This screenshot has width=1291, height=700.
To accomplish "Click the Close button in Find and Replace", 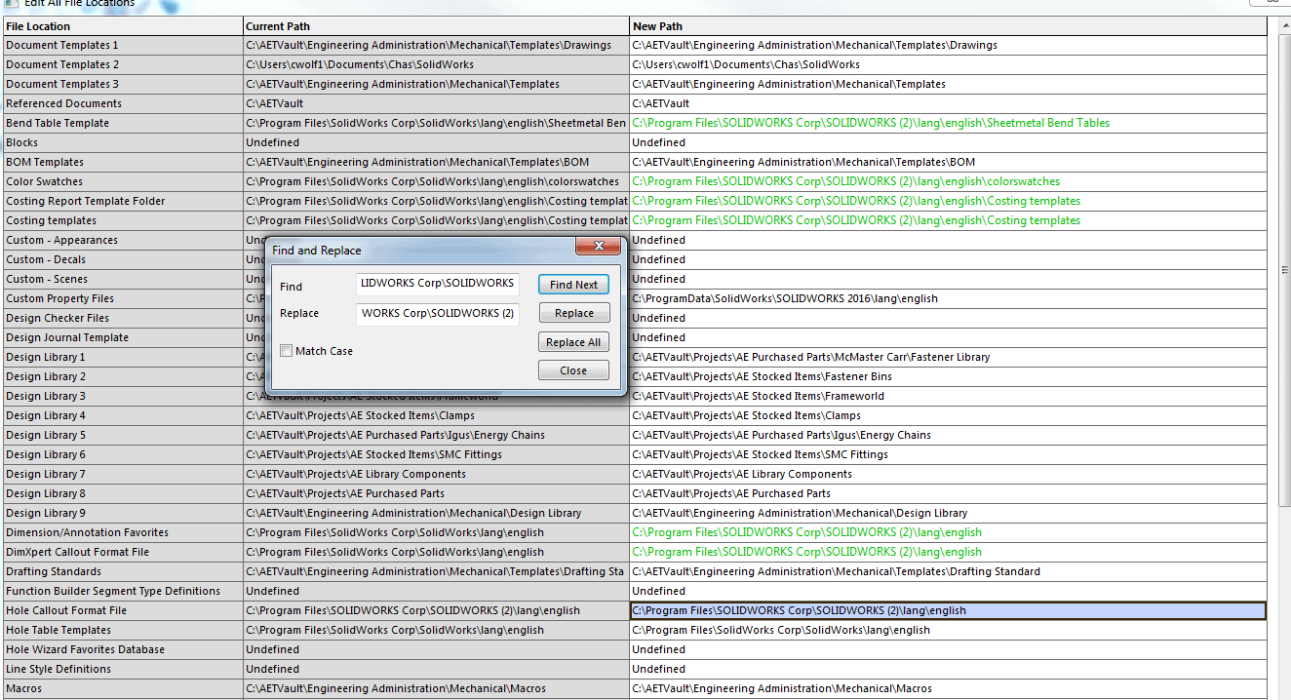I will click(573, 370).
